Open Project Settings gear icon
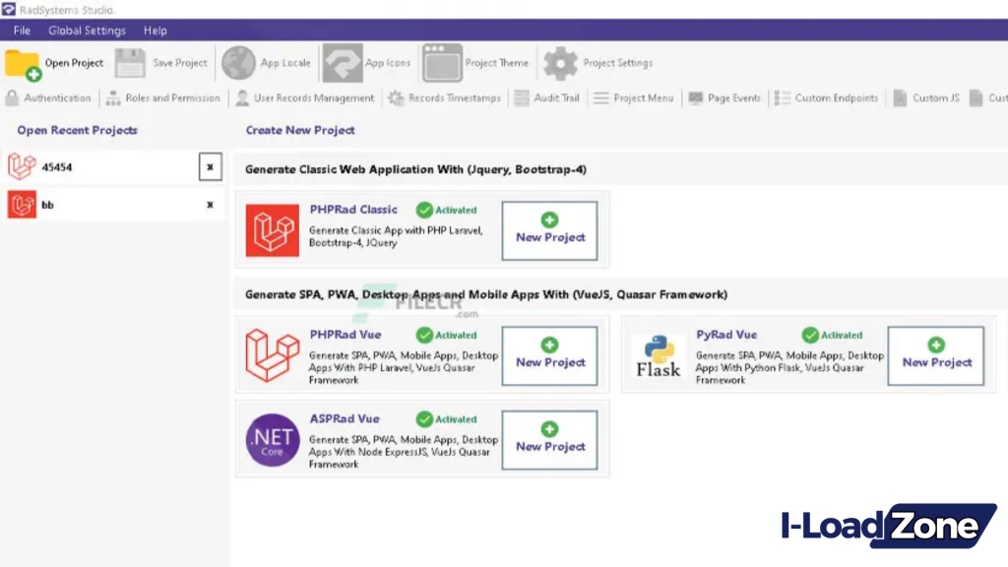1008x567 pixels. (560, 63)
